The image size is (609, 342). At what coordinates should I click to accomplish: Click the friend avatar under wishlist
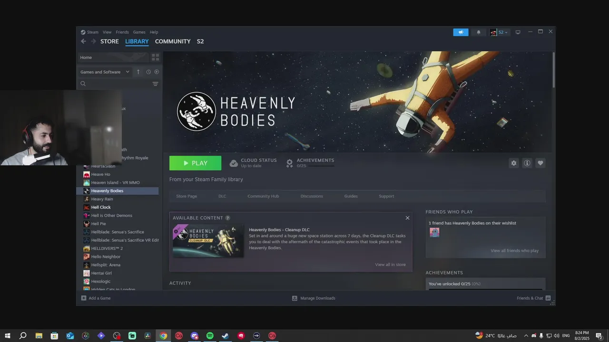434,232
